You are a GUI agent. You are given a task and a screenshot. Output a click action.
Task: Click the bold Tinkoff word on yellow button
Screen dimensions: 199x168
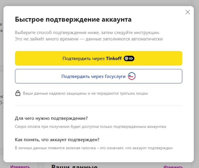pyautogui.click(x=114, y=59)
